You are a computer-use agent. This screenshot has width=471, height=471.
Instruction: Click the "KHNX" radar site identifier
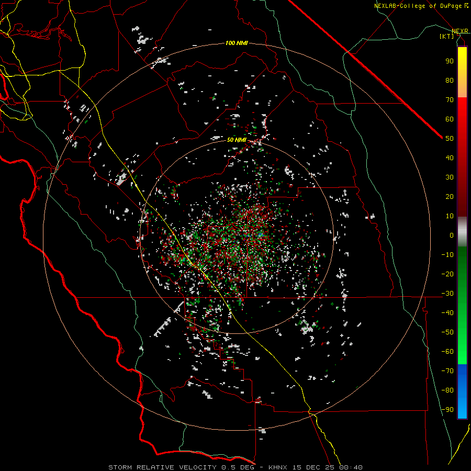[x=278, y=467]
